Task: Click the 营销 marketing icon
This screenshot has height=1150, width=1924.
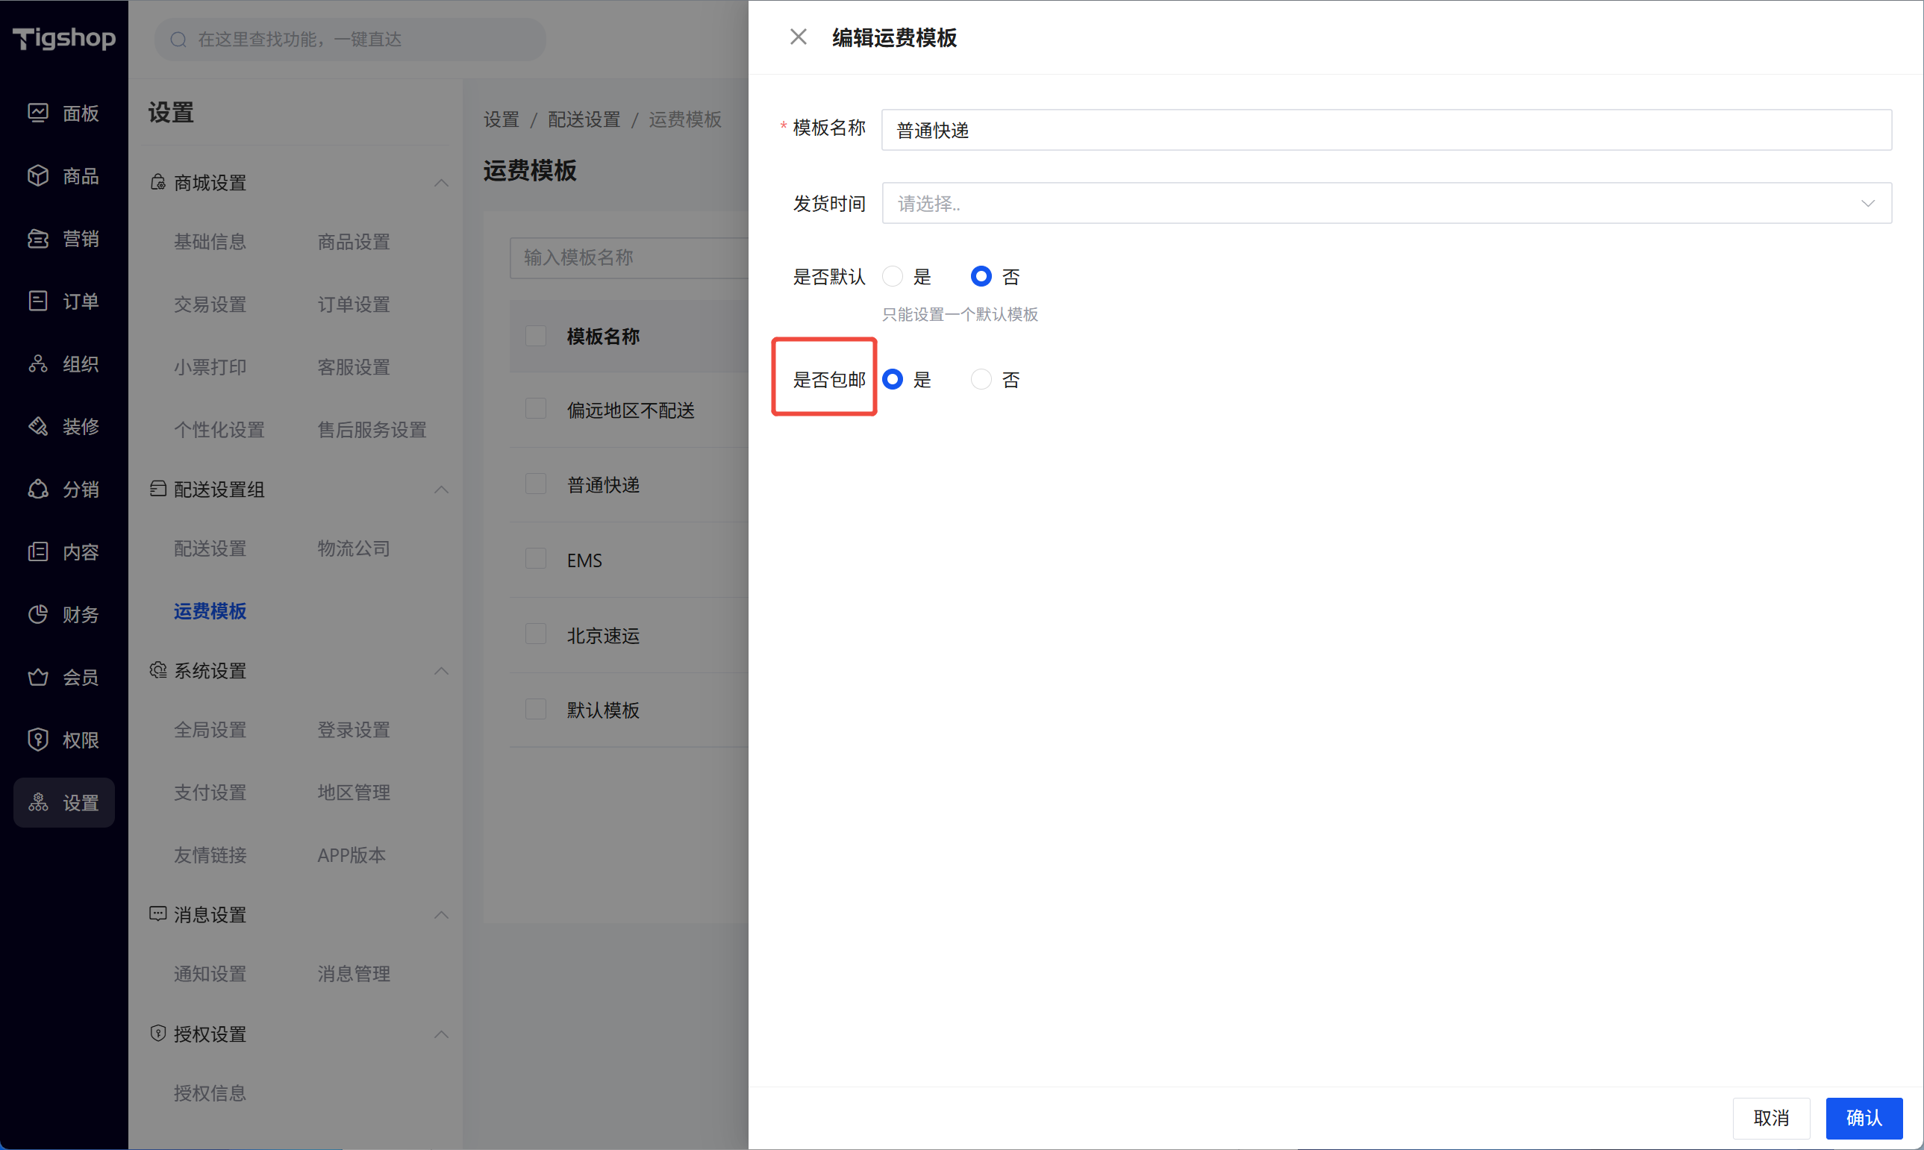Action: (x=38, y=239)
